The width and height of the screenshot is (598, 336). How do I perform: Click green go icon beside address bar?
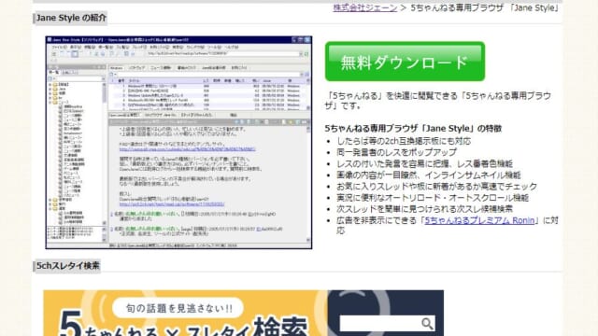pyautogui.click(x=306, y=54)
